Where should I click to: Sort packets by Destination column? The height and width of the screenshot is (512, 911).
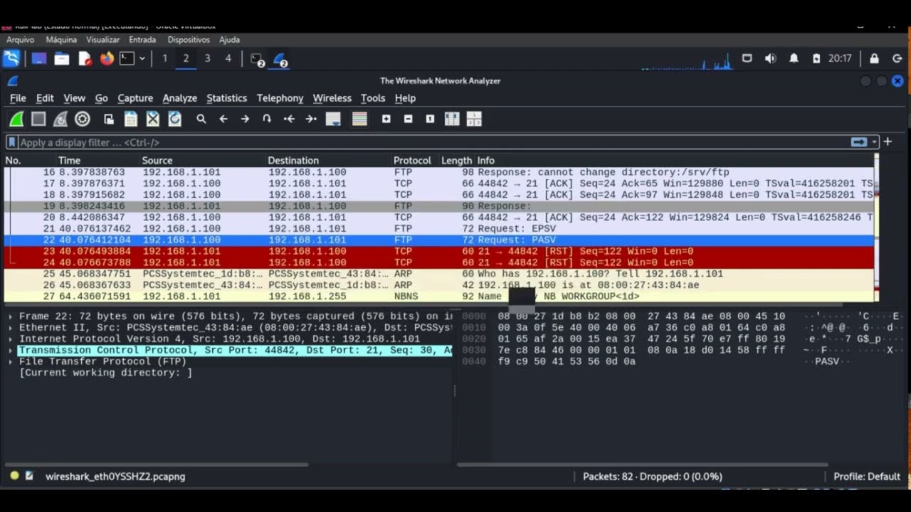point(293,161)
